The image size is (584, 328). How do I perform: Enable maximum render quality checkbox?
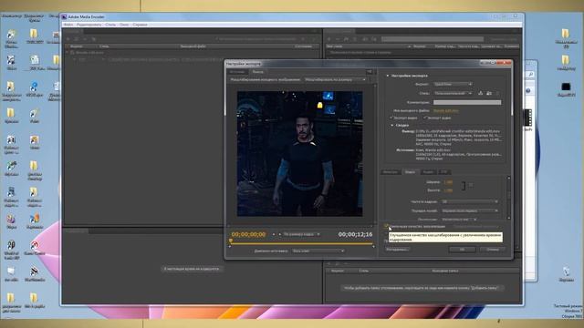(386, 226)
